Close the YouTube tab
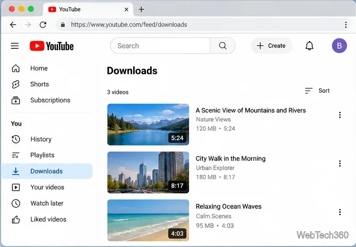The height and width of the screenshot is (247, 356). [x=126, y=9]
